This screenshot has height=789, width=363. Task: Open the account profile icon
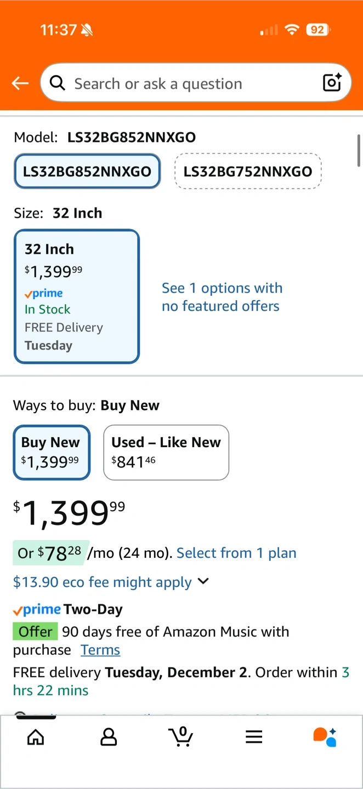tap(109, 737)
